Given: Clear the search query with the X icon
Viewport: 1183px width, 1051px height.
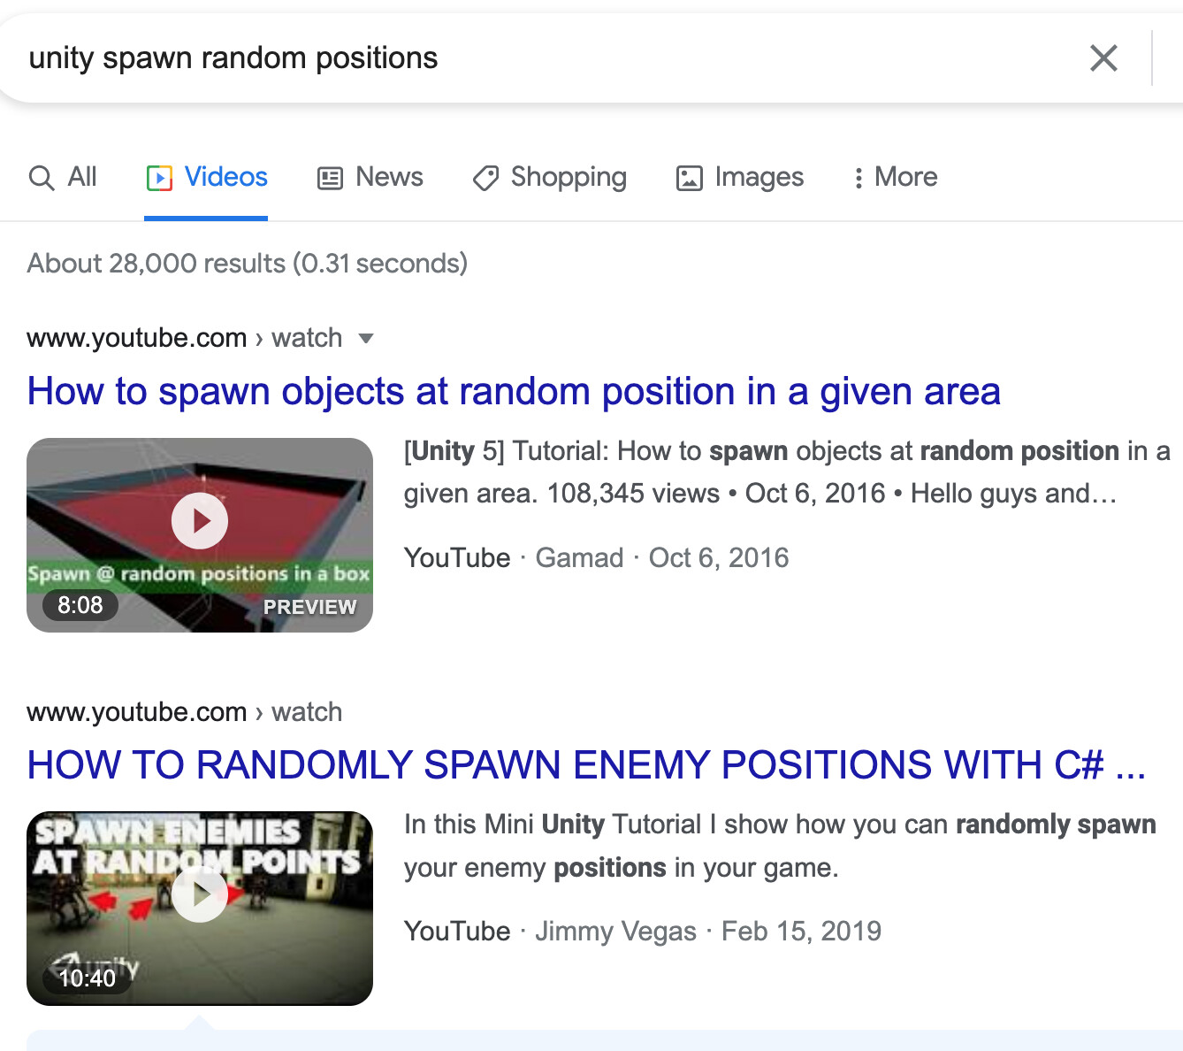Looking at the screenshot, I should click(x=1103, y=58).
